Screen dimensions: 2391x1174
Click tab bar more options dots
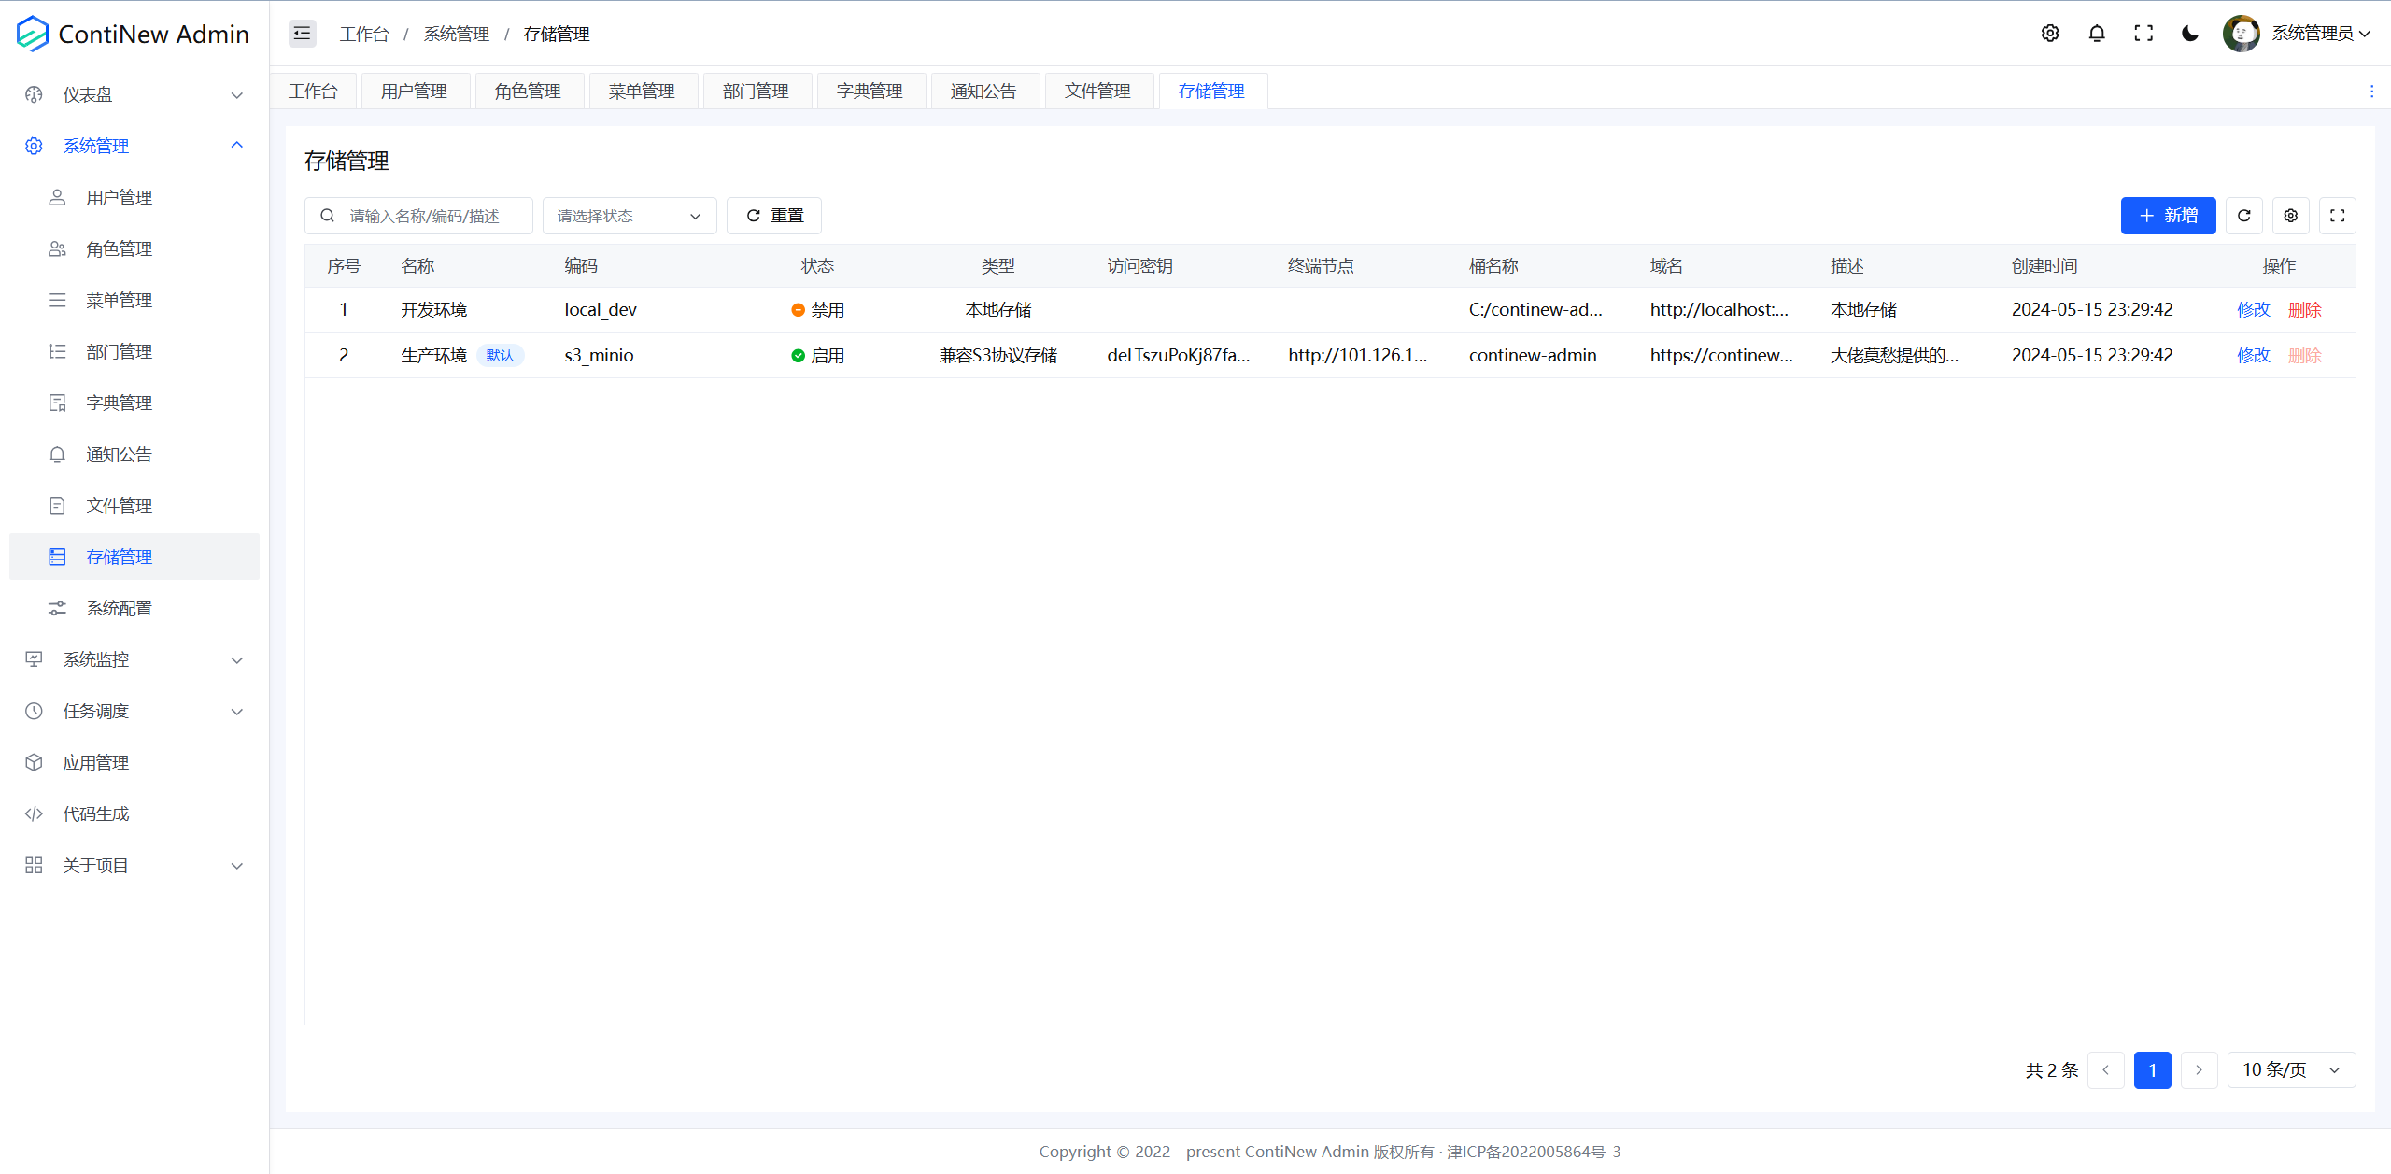[x=2371, y=92]
